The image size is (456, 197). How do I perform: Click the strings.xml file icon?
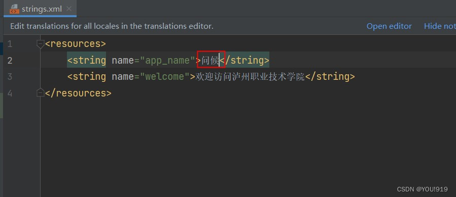point(14,9)
